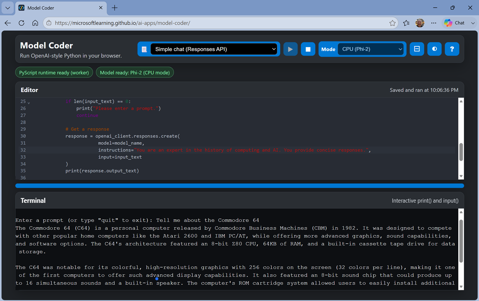Screen dimensions: 479x301
Task: Click print(response.output_text) on line 35
Action: coord(102,171)
